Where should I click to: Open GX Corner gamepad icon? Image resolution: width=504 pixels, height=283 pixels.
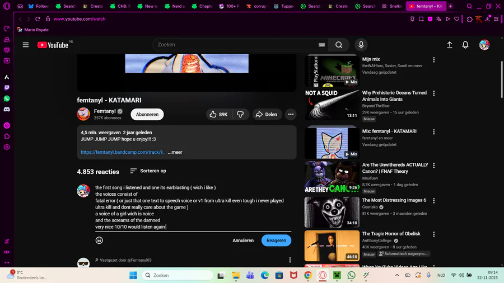20,6
